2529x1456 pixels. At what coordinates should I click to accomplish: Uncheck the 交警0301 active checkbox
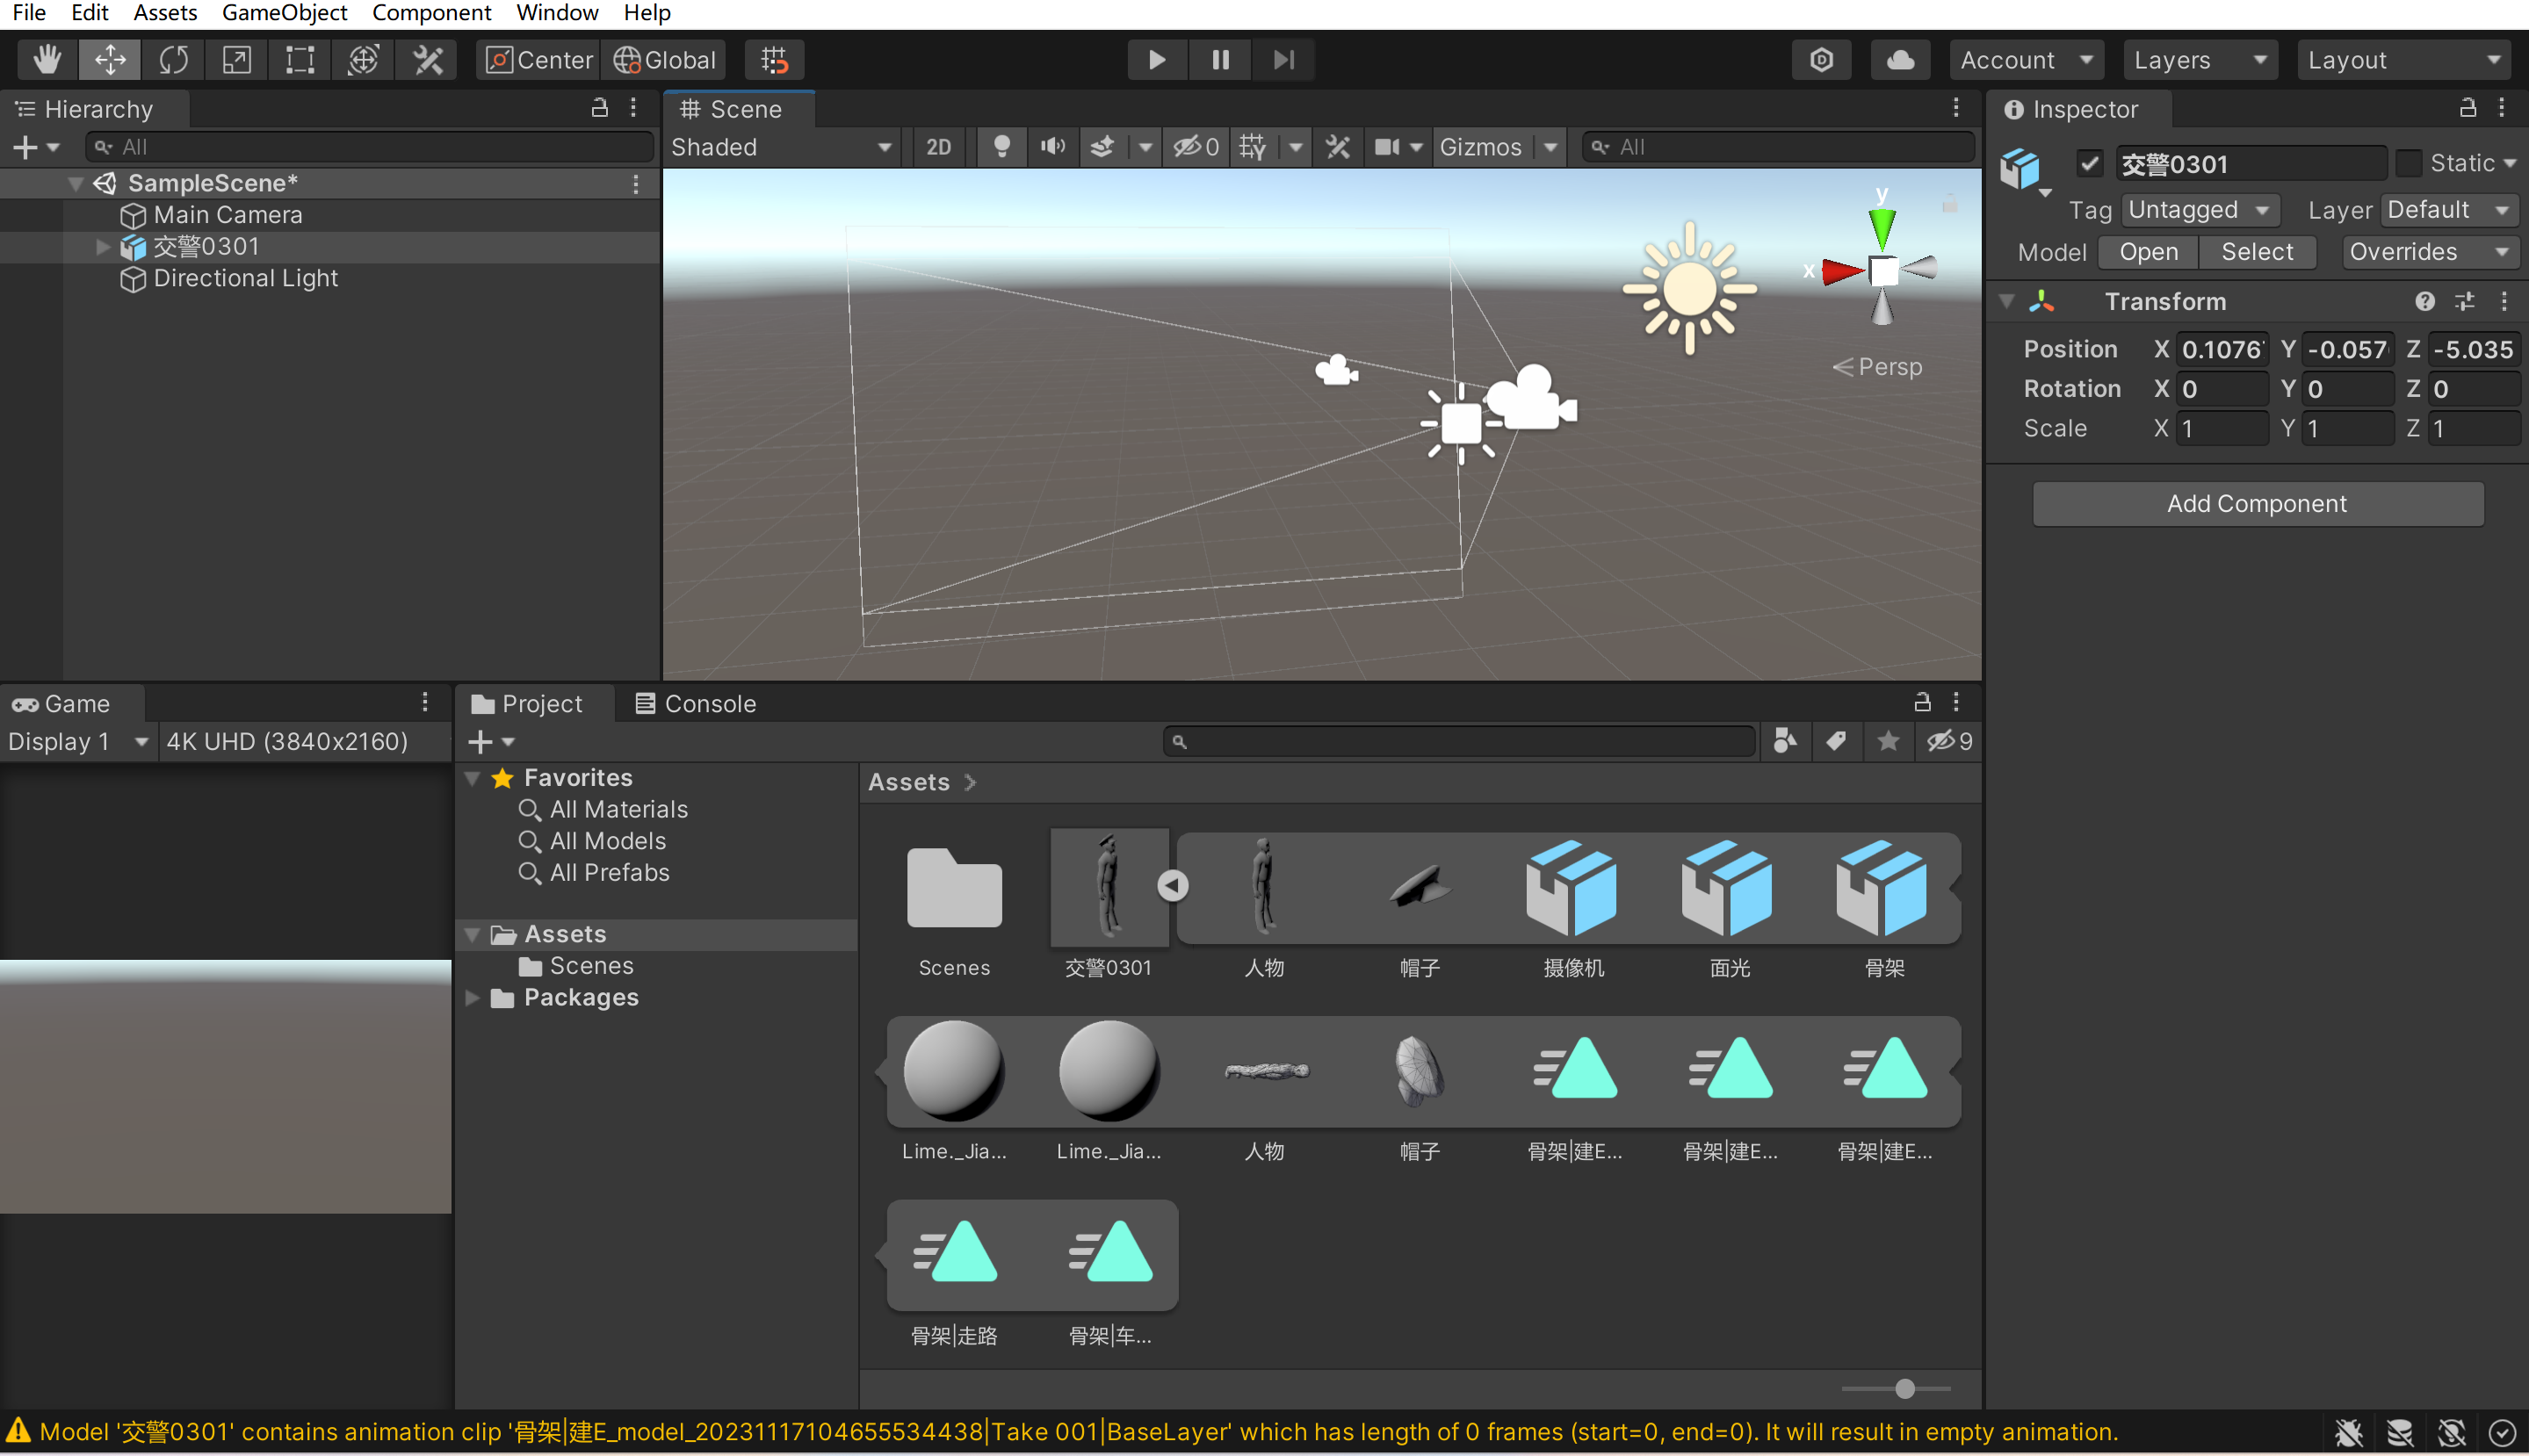click(x=2089, y=163)
